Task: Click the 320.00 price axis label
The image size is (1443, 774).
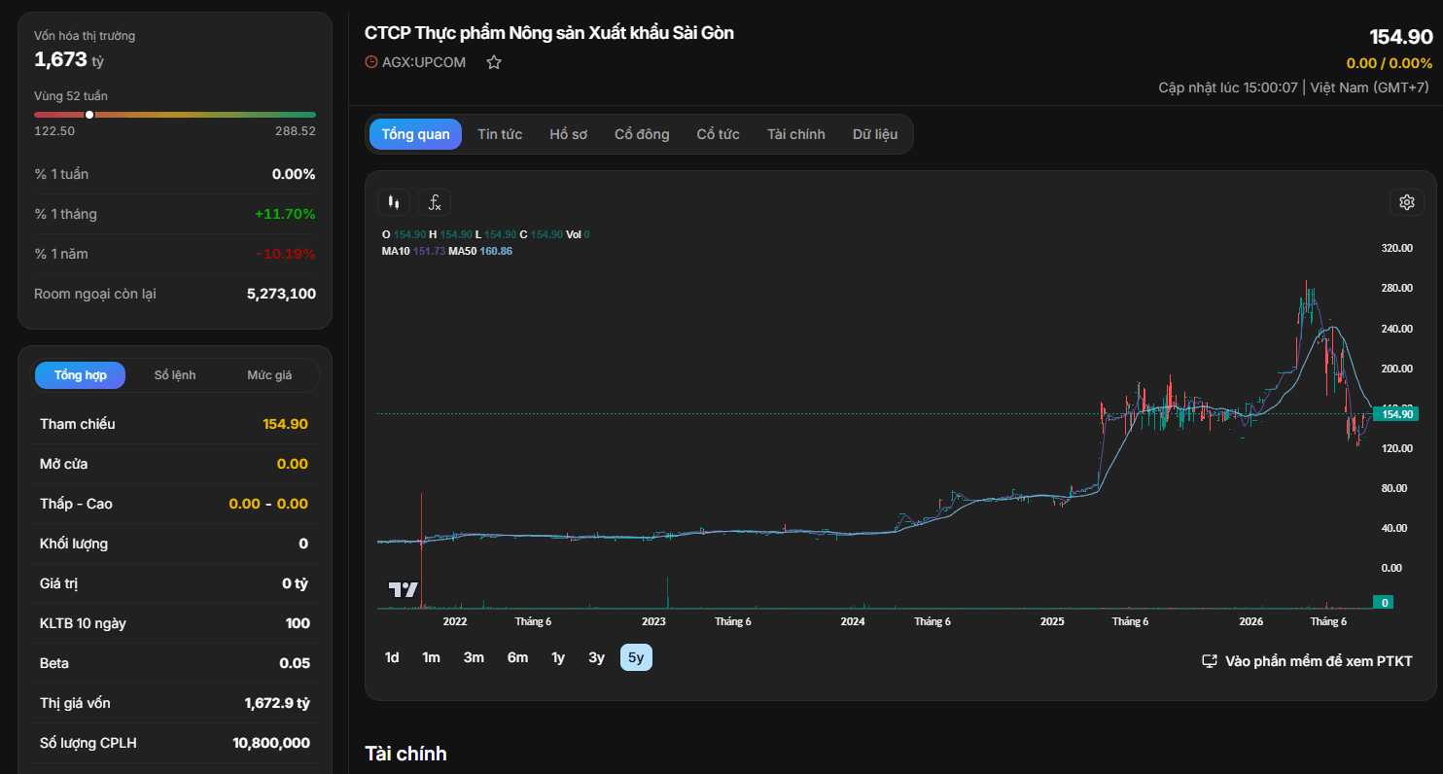Action: point(1396,248)
